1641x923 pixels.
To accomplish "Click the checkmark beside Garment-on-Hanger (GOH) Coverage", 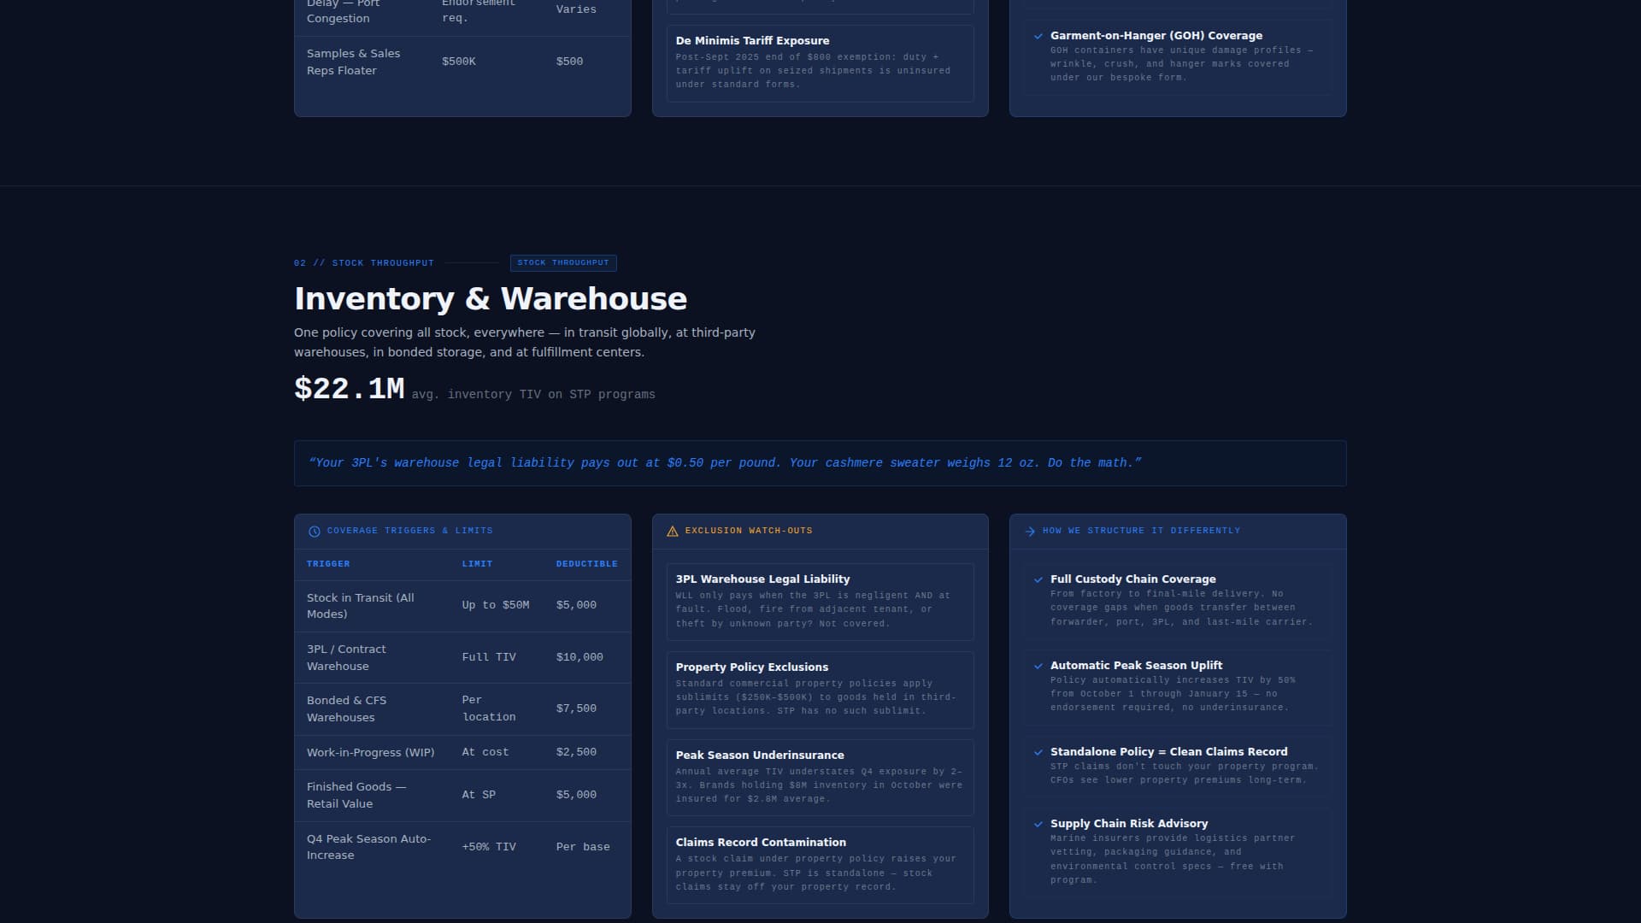I will pyautogui.click(x=1038, y=36).
